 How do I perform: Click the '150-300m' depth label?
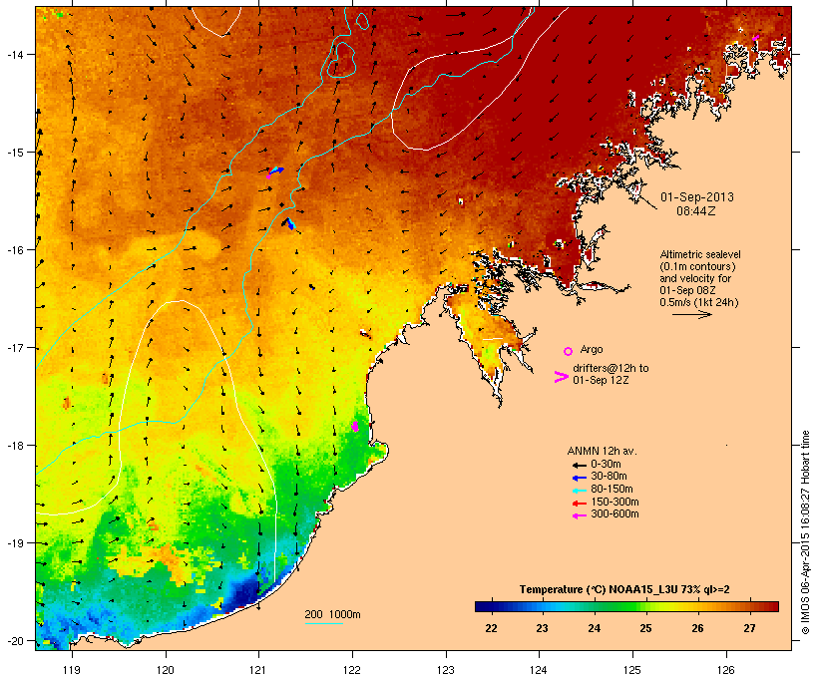point(614,502)
